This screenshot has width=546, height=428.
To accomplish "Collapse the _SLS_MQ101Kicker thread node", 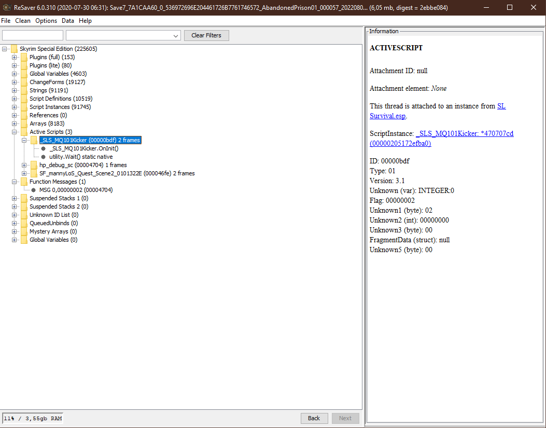I will [24, 140].
